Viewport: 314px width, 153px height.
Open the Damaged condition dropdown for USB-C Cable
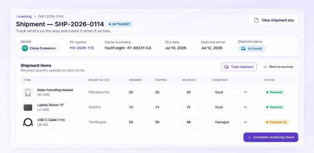click(230, 122)
